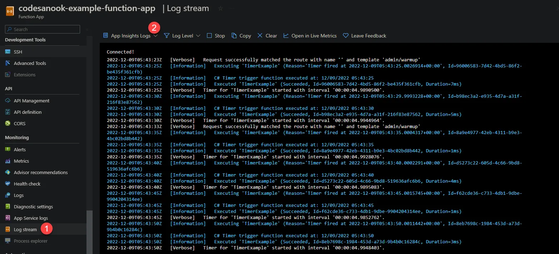The height and width of the screenshot is (254, 559).
Task: Click the SSH terminal icon in the sidebar
Action: point(8,52)
